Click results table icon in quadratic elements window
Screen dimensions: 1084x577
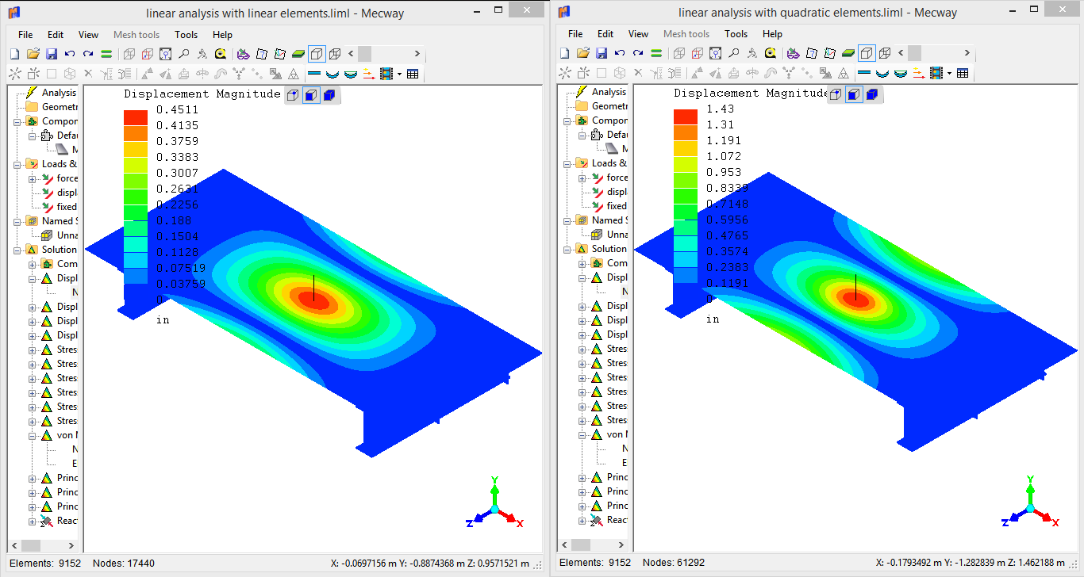(963, 74)
